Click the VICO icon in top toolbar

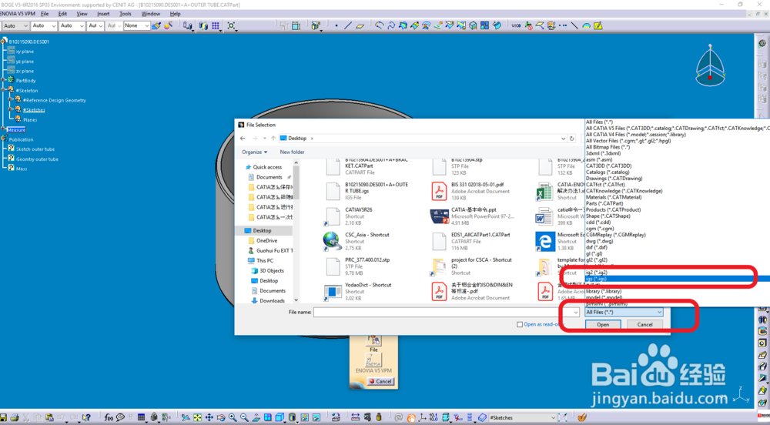tap(516, 25)
